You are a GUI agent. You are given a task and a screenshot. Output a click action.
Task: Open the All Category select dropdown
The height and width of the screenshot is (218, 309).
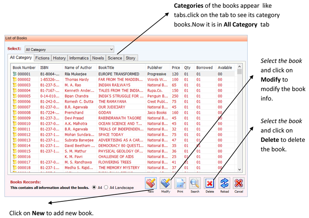point(69,49)
